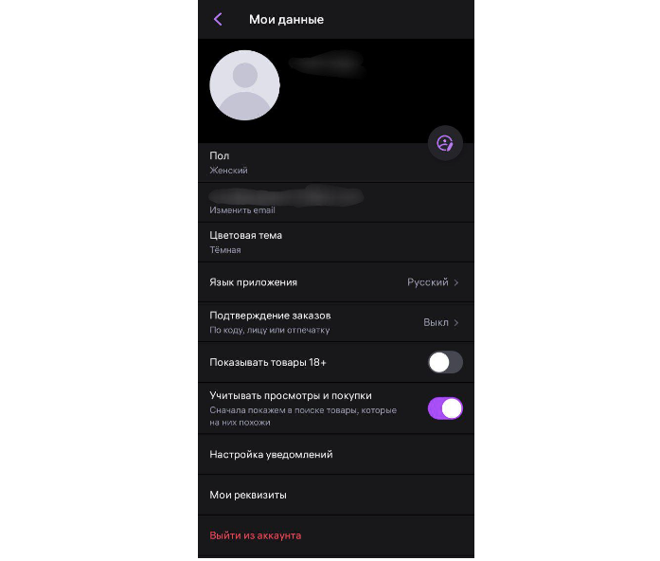Change Цветовая тема setting
660x561 pixels.
click(x=336, y=243)
